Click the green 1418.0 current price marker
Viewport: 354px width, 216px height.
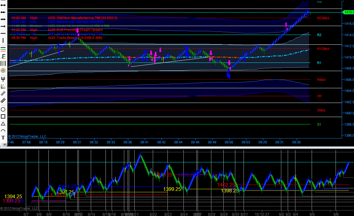click(x=349, y=12)
